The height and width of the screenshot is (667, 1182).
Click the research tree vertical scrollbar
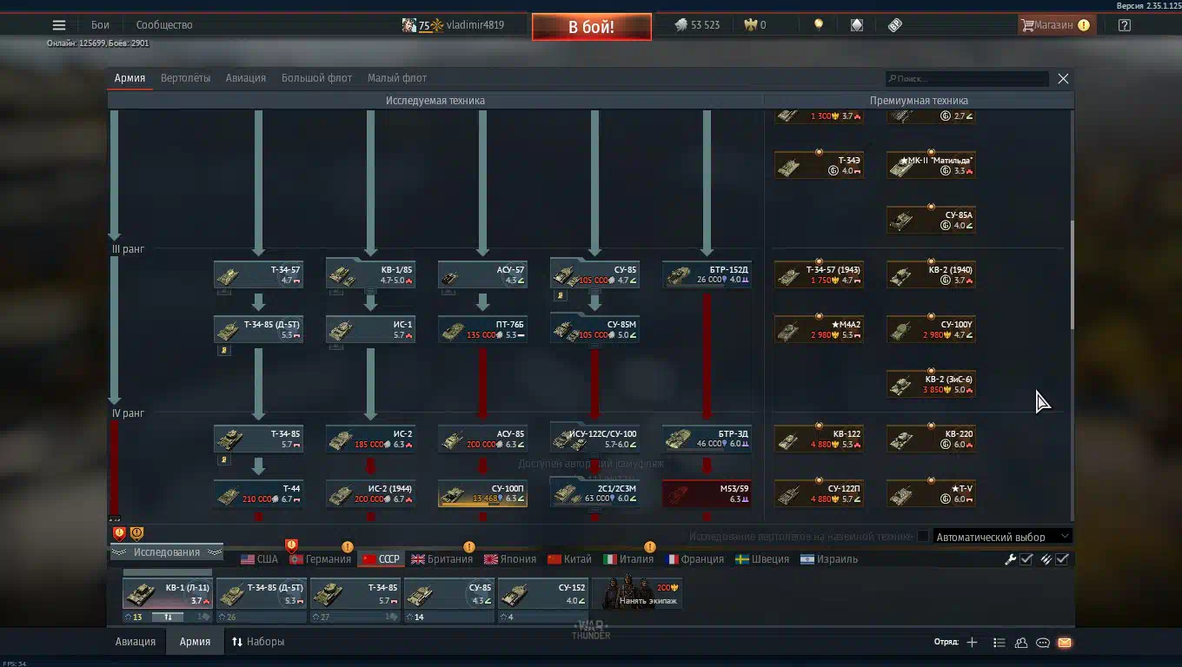pyautogui.click(x=1072, y=274)
